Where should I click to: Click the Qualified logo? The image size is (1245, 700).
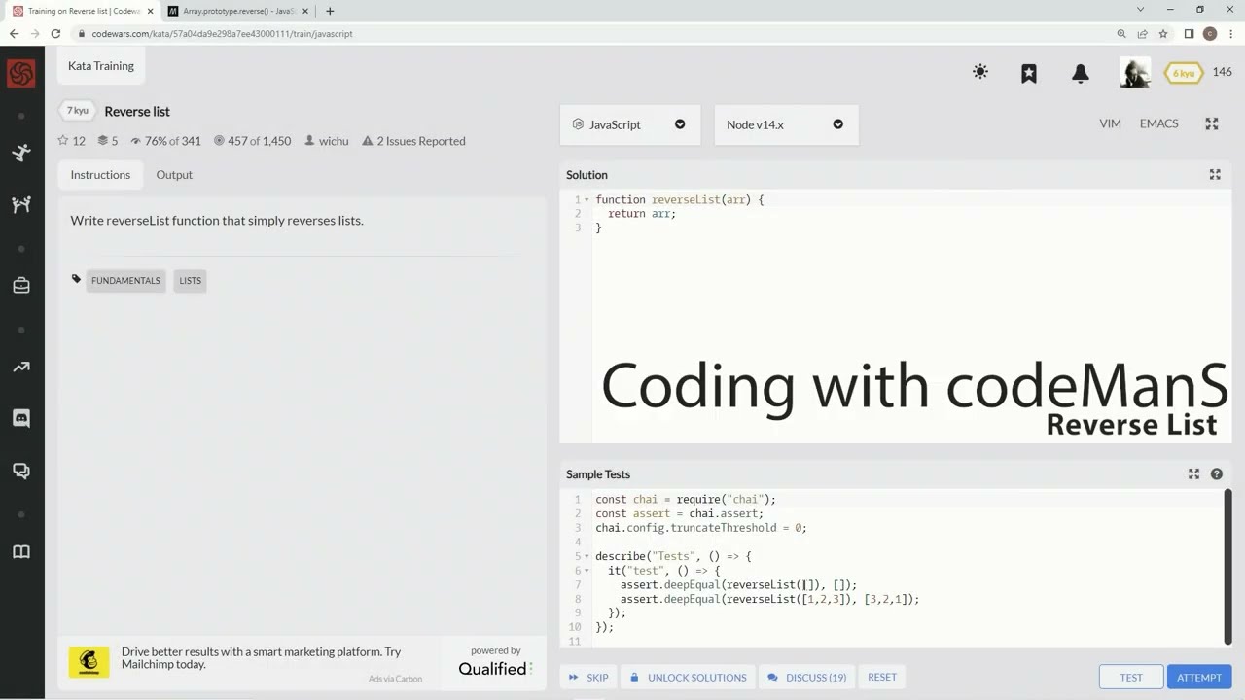click(x=495, y=668)
